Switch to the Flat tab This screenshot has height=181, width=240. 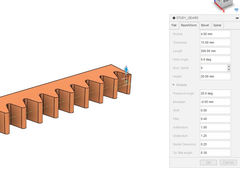pos(174,25)
